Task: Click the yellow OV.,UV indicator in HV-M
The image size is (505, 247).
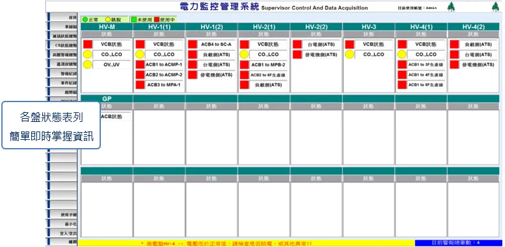Action: click(x=87, y=64)
